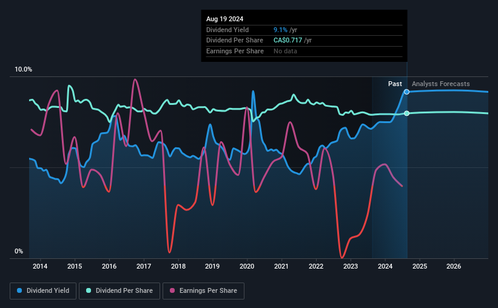The height and width of the screenshot is (308, 498).
Task: Click the 'Earnings Per Share' tooltip row label
Action: [235, 51]
